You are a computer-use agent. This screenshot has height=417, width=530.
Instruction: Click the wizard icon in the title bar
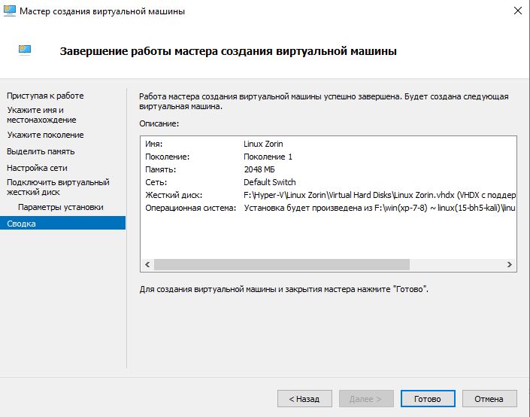[x=10, y=11]
